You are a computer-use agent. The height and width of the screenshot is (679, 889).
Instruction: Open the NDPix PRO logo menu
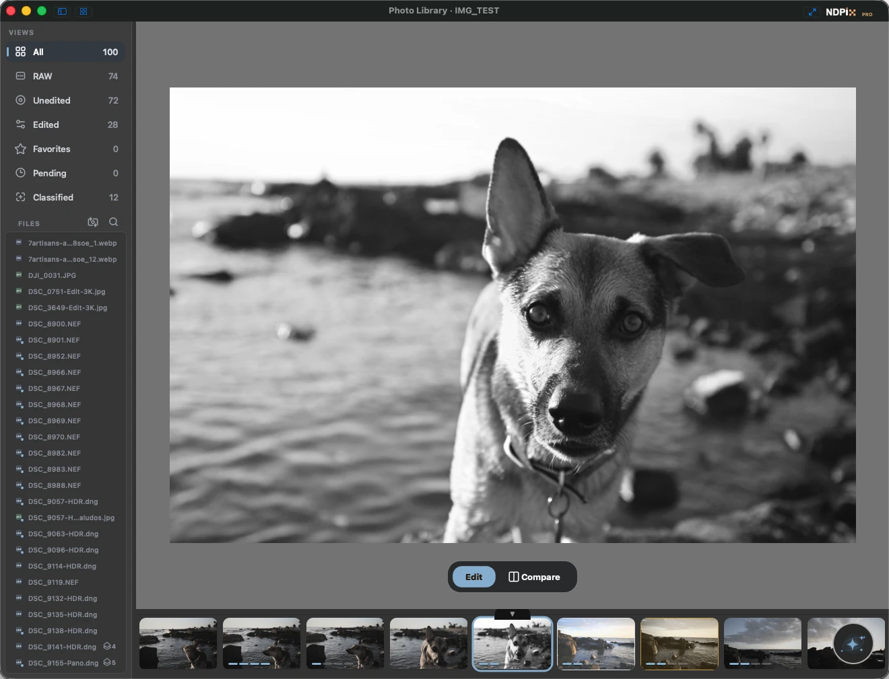click(x=849, y=12)
